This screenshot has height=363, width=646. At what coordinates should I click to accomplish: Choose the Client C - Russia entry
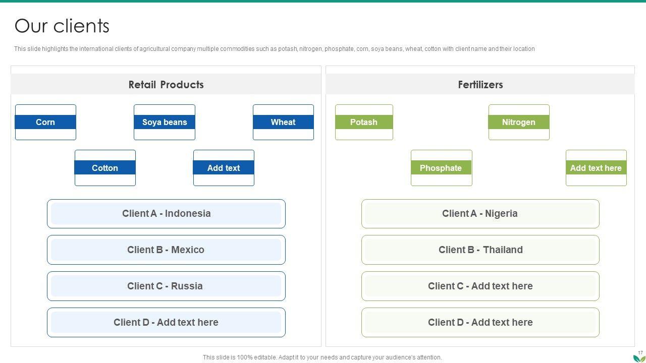(166, 286)
